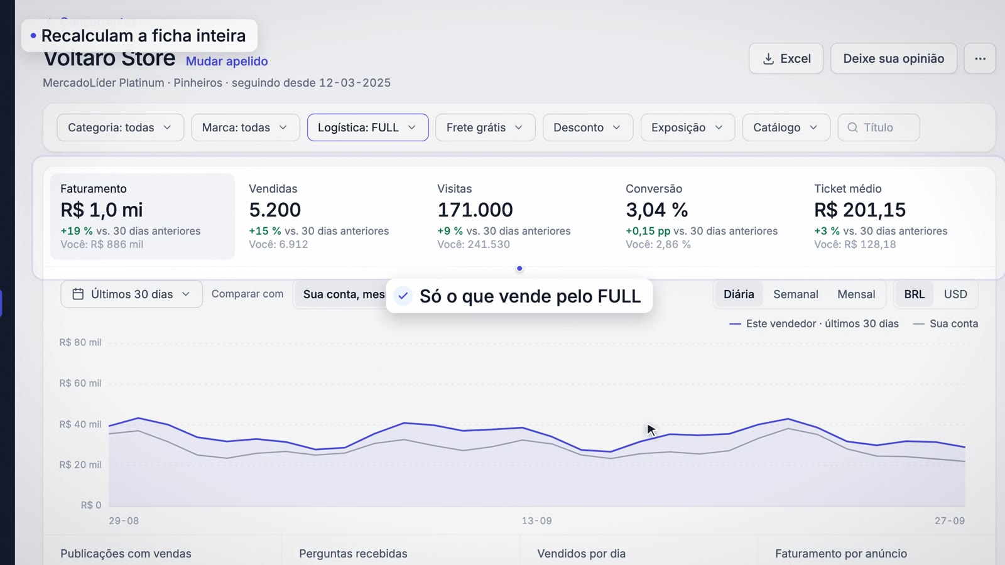Click the Faturamento por anúncio section
Image resolution: width=1005 pixels, height=565 pixels.
tap(840, 554)
